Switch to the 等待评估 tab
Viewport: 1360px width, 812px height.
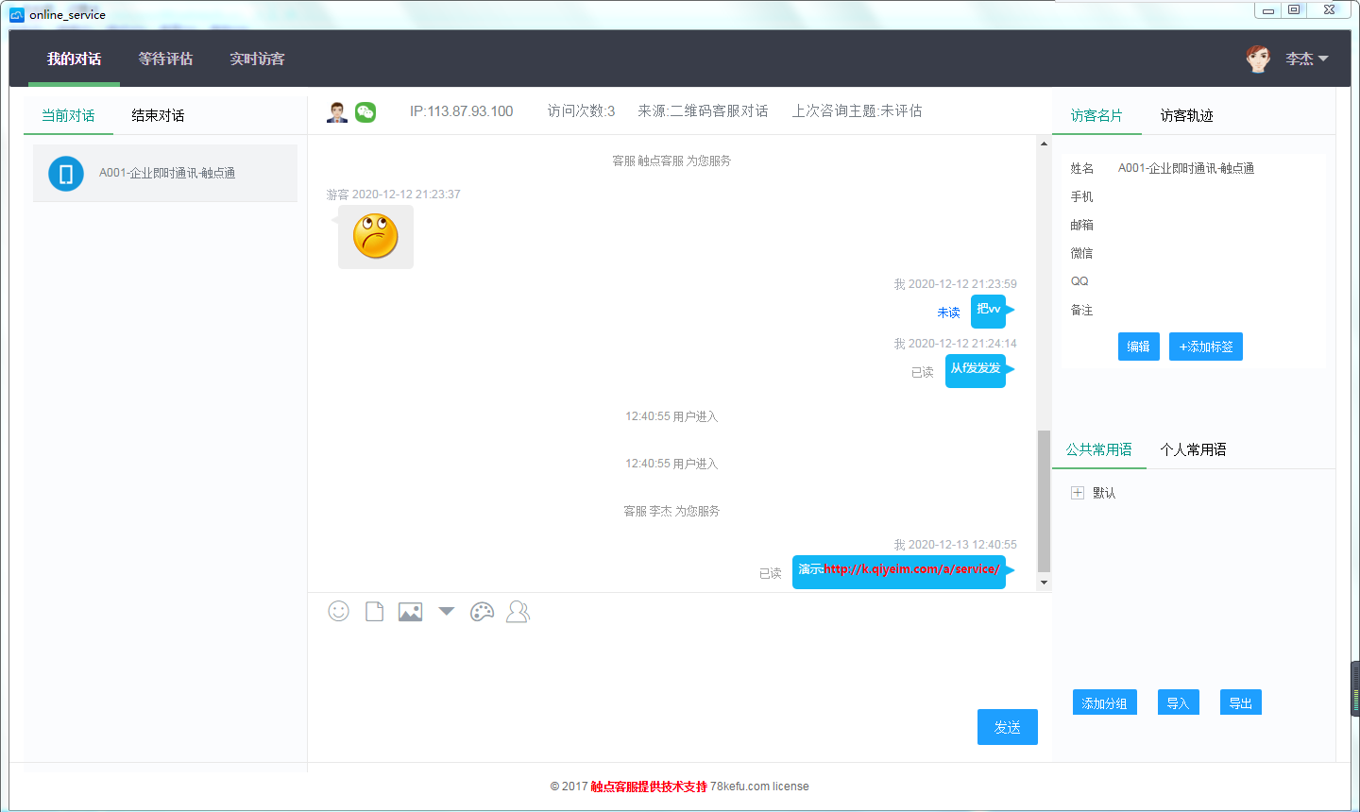165,59
